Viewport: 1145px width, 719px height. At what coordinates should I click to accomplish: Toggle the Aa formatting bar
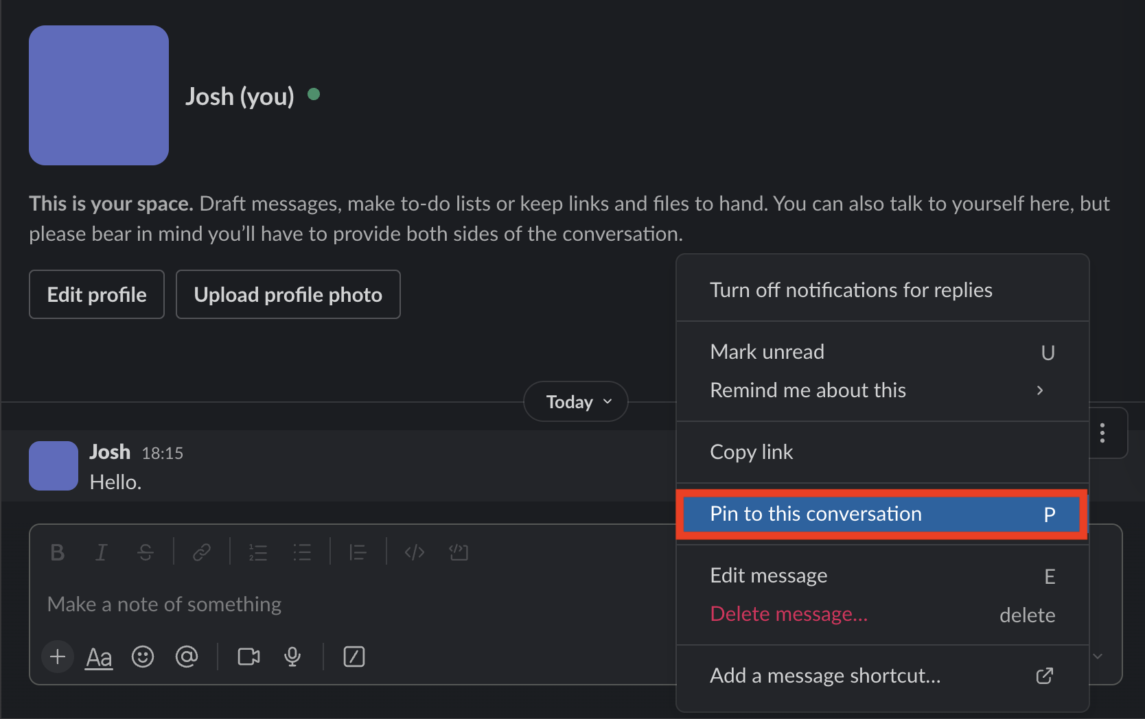[x=99, y=657]
